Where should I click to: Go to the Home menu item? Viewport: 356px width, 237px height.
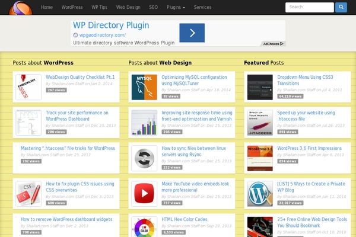(x=47, y=7)
